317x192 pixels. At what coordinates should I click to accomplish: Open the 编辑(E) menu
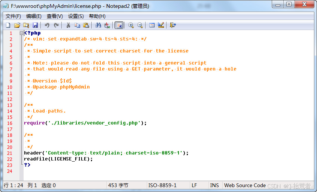(34, 16)
